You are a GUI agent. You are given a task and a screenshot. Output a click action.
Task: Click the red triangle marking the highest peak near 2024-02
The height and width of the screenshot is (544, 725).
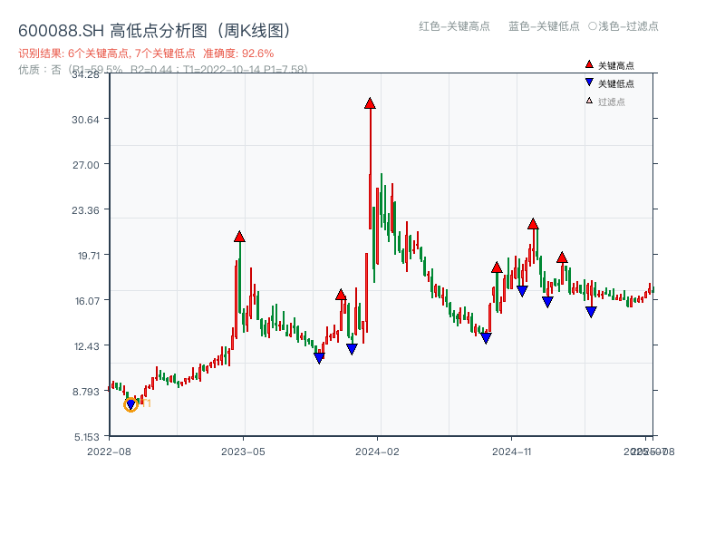[370, 103]
